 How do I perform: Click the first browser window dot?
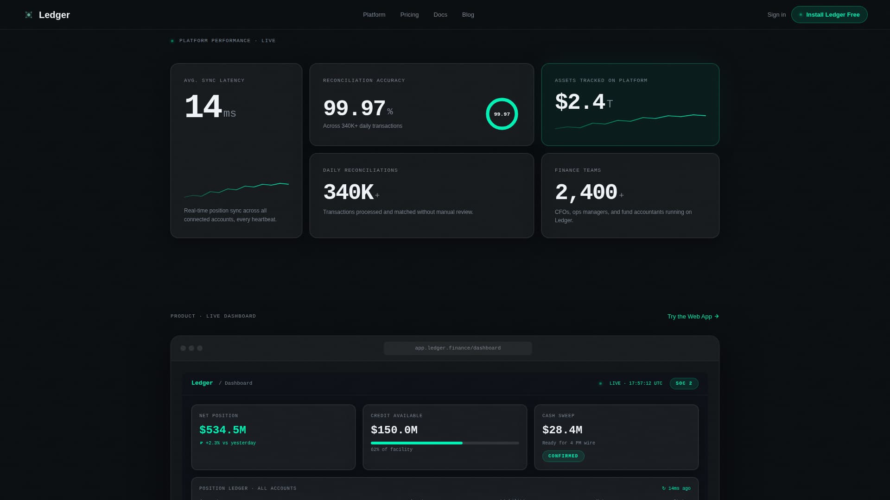click(x=183, y=348)
